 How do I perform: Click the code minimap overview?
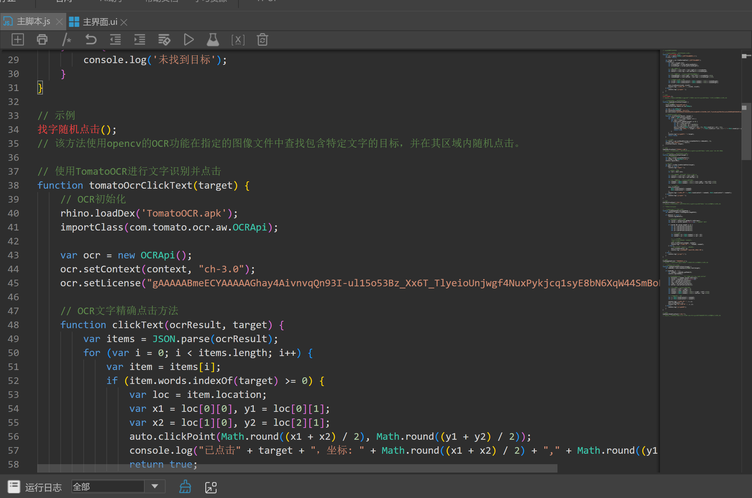700,183
